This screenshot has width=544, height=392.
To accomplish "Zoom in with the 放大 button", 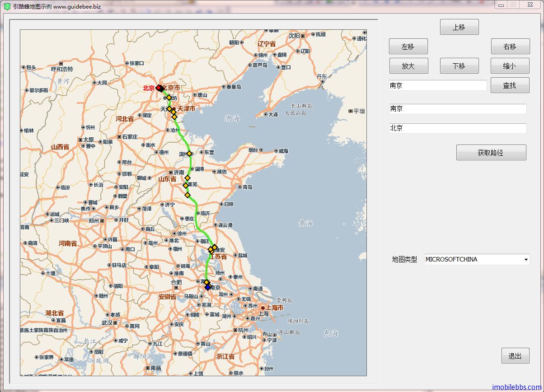I will point(408,66).
